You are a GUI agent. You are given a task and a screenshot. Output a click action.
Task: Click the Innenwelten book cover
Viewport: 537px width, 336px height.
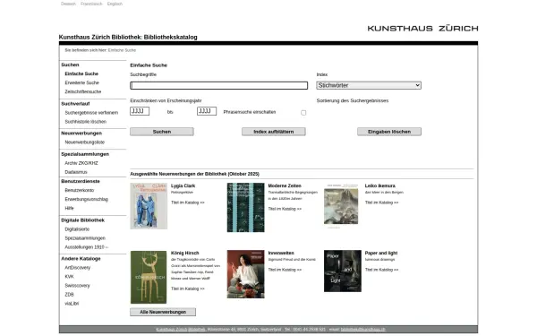[x=245, y=274]
